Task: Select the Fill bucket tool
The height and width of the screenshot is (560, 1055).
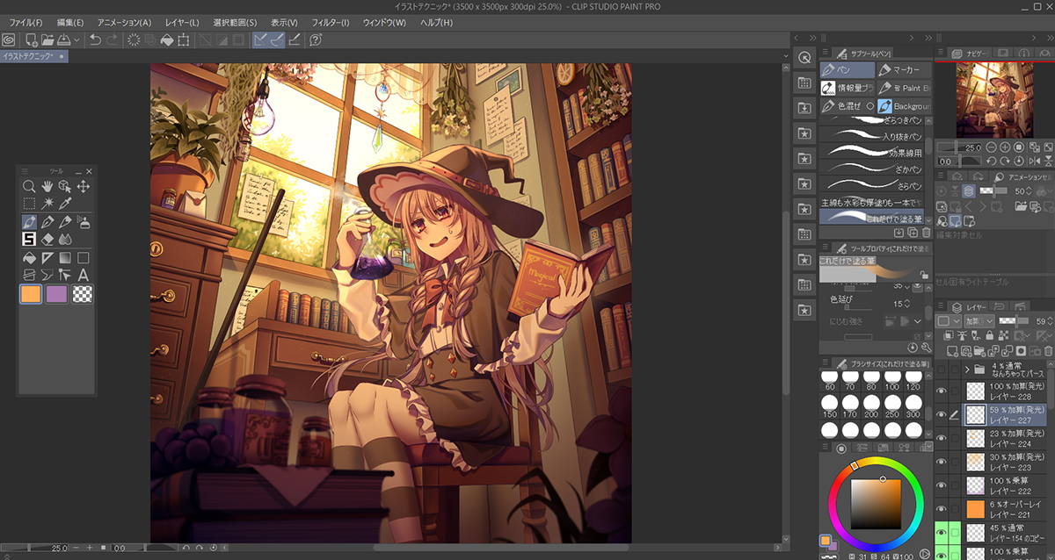Action: tap(29, 258)
